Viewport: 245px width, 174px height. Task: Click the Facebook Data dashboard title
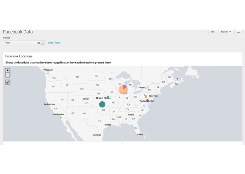(18, 32)
